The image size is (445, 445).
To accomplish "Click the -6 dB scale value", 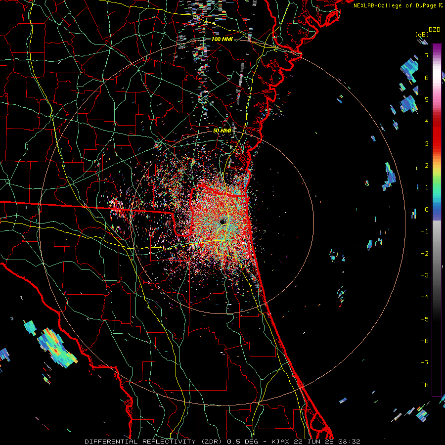I will click(x=425, y=341).
